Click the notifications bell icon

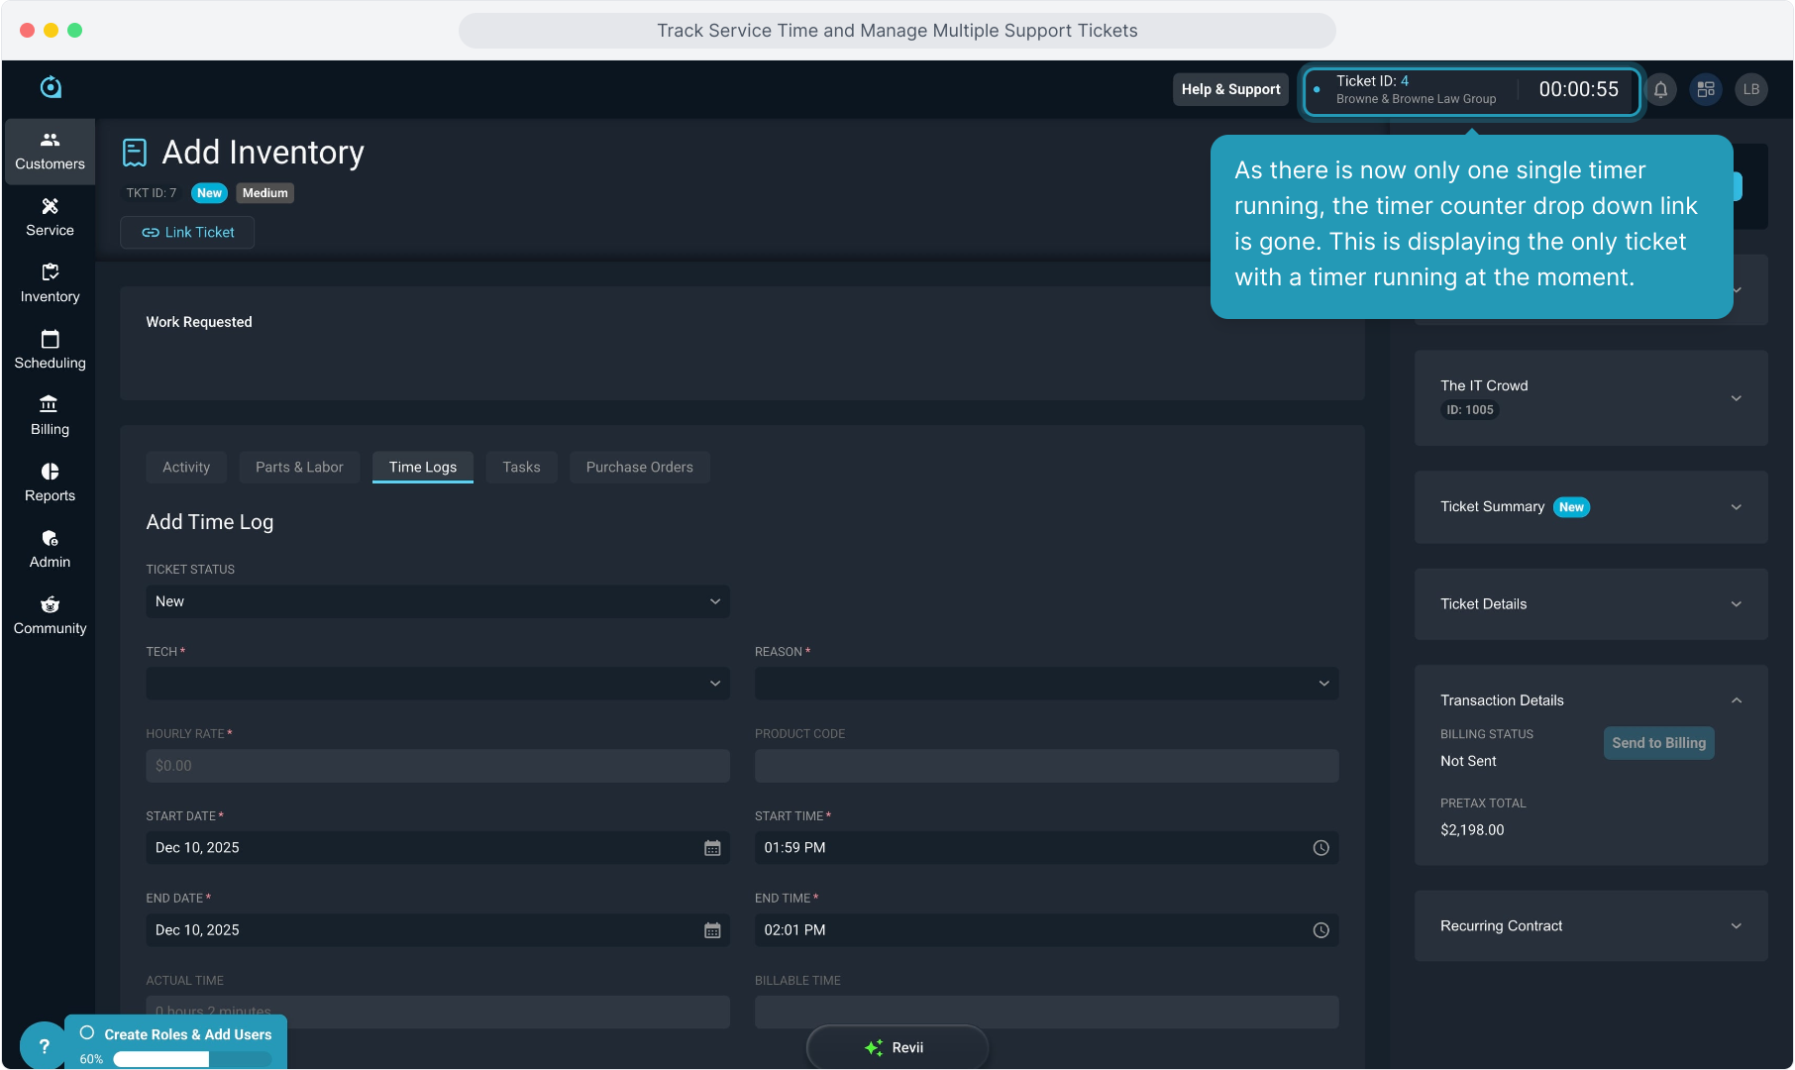[x=1660, y=89]
